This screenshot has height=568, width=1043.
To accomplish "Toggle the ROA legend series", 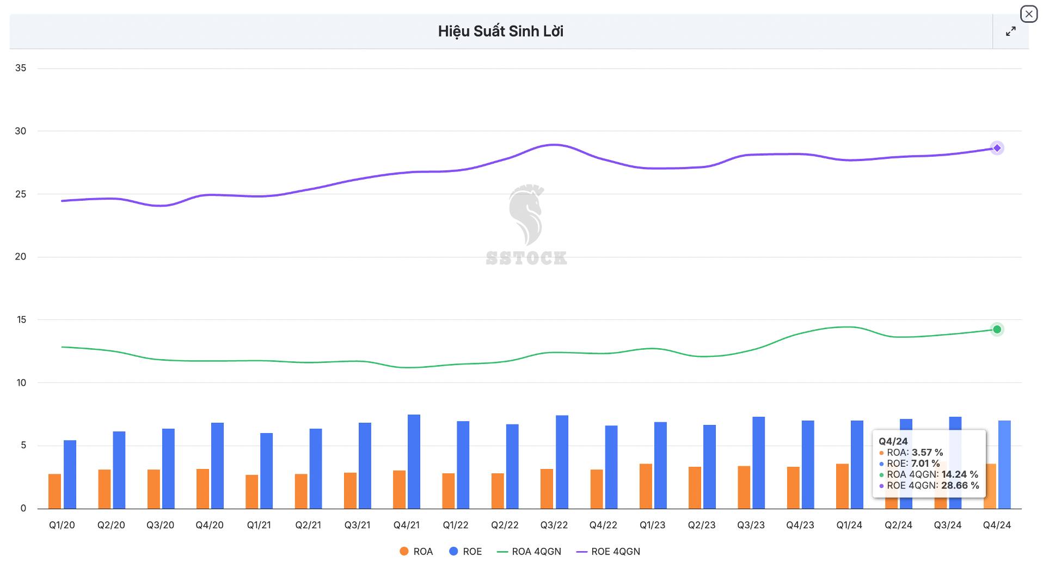I will pyautogui.click(x=416, y=551).
